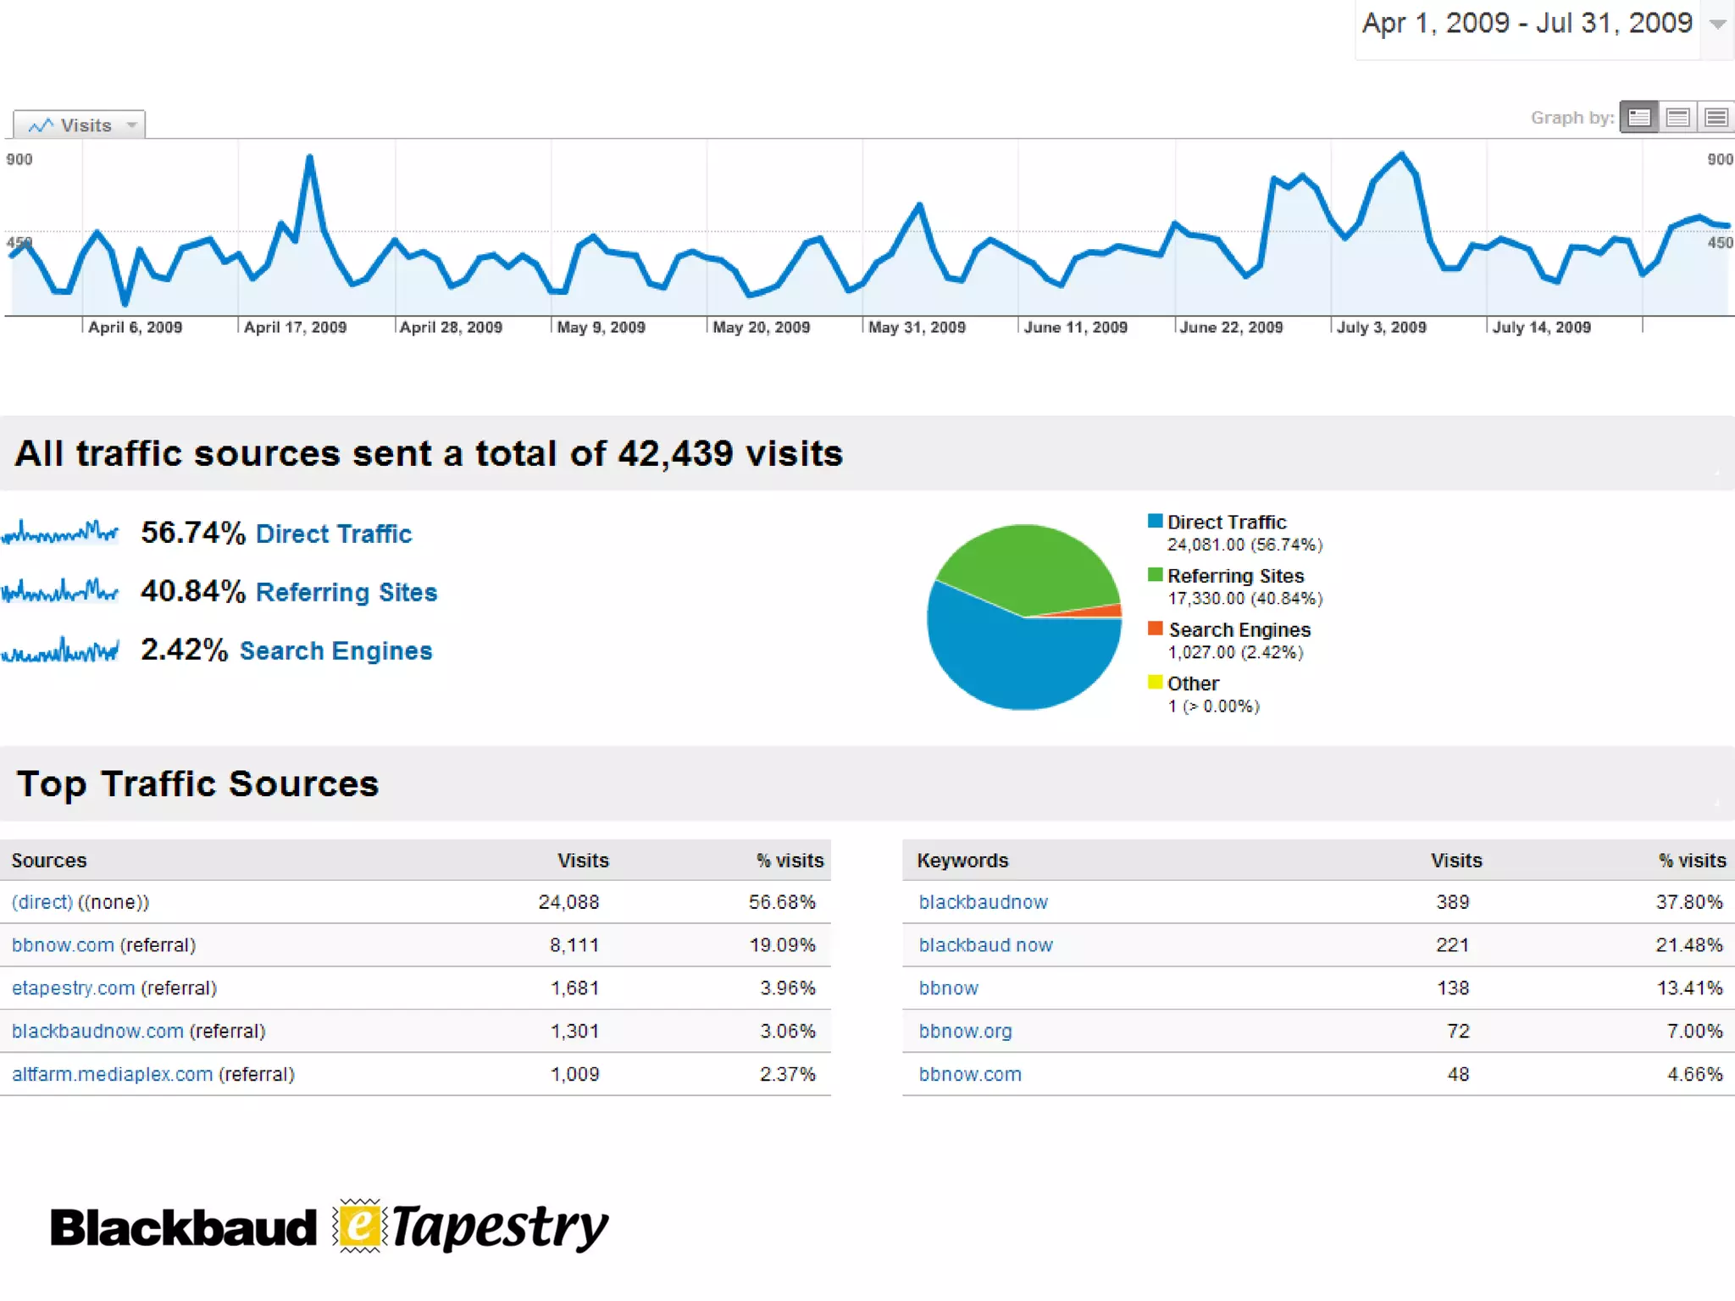Click the Direct Traffic sparkline thumbnail
1735x1301 pixels.
tap(60, 533)
